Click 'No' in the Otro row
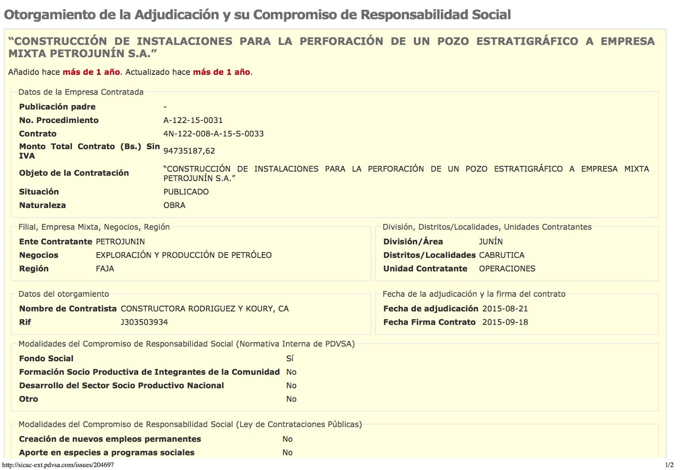688x470 pixels. [x=291, y=399]
